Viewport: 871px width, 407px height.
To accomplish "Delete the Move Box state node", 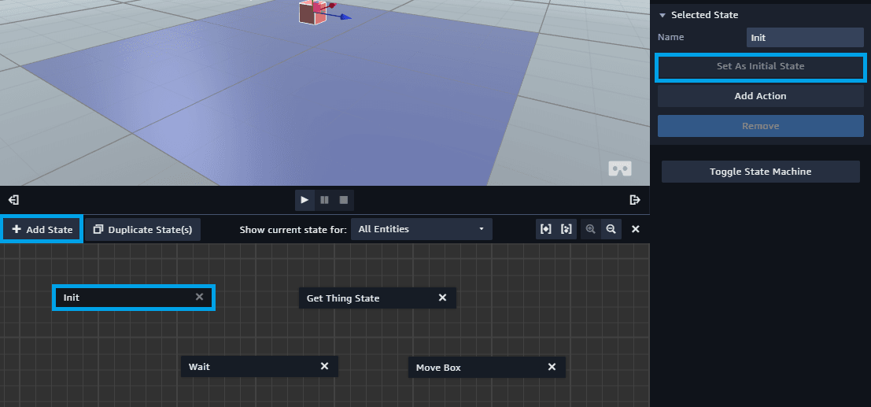I will tap(552, 367).
